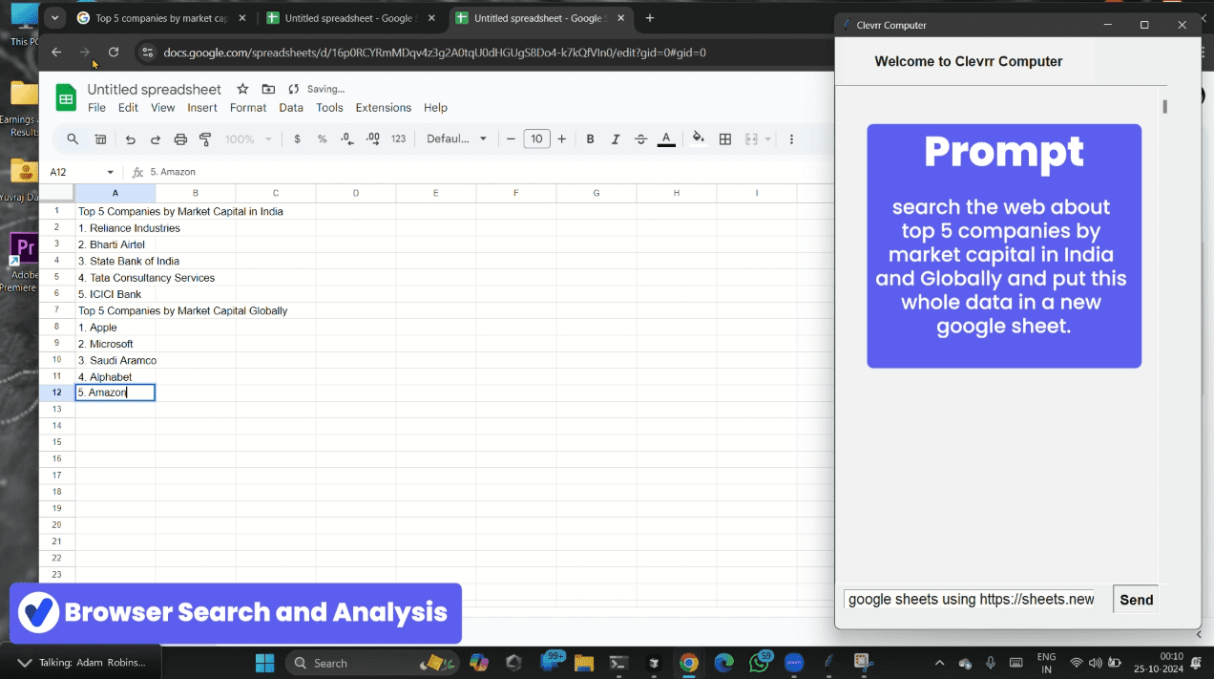Decrease font size with minus button

pos(512,139)
